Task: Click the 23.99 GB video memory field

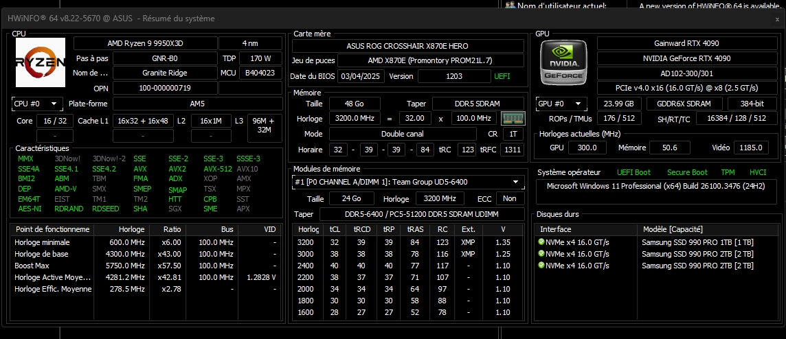Action: coord(619,104)
